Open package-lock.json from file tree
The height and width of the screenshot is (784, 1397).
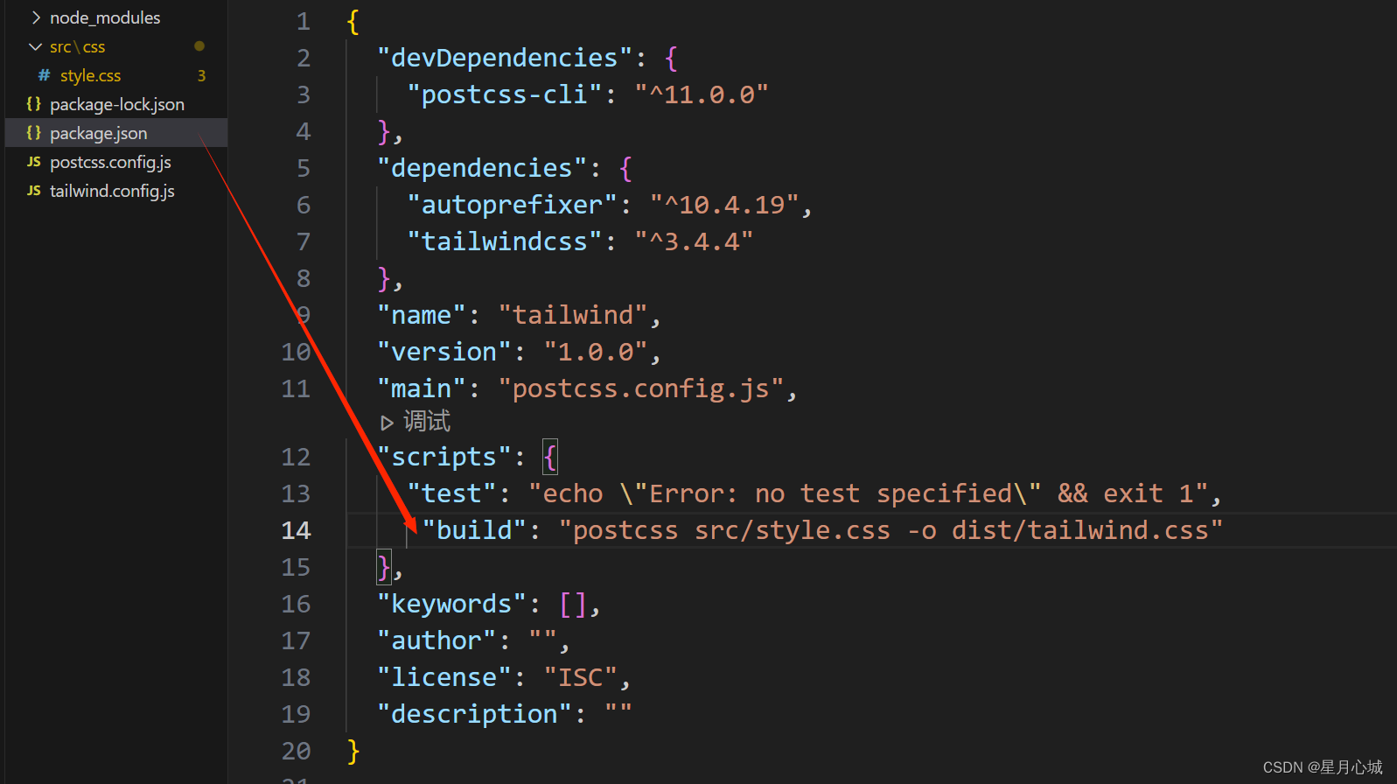coord(117,104)
